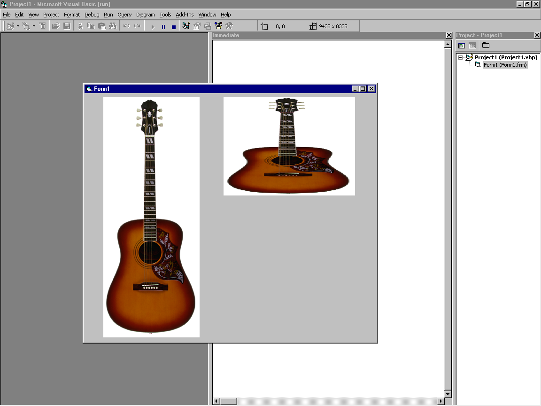The height and width of the screenshot is (406, 541).
Task: Click the size dimensions icon beside 9435 x 8325
Action: point(313,26)
